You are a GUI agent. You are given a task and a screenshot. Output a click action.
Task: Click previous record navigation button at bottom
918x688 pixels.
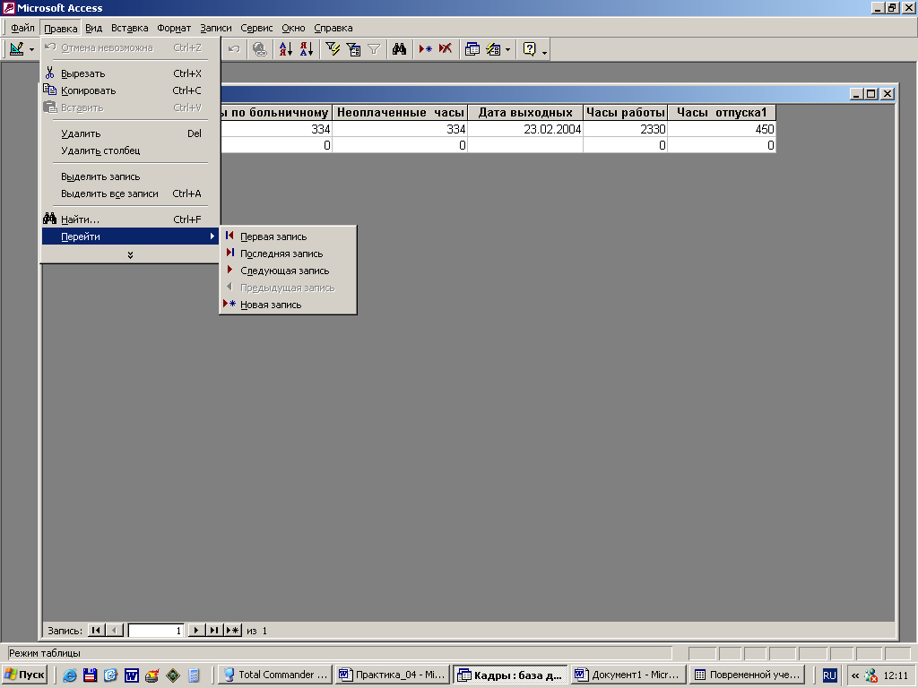(x=115, y=630)
